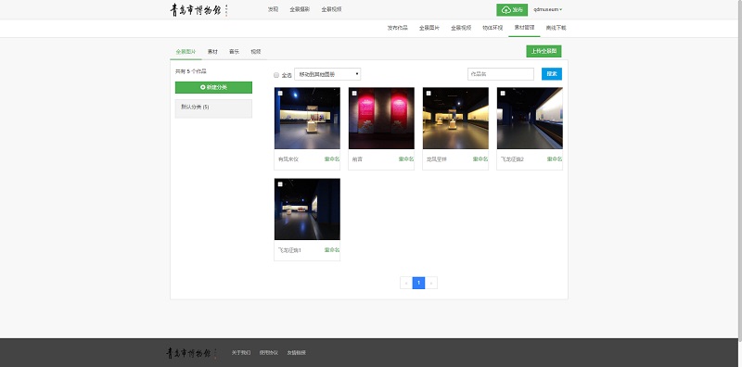The image size is (742, 367).
Task: Check the box on 前言 thumbnail
Action: [x=354, y=94]
